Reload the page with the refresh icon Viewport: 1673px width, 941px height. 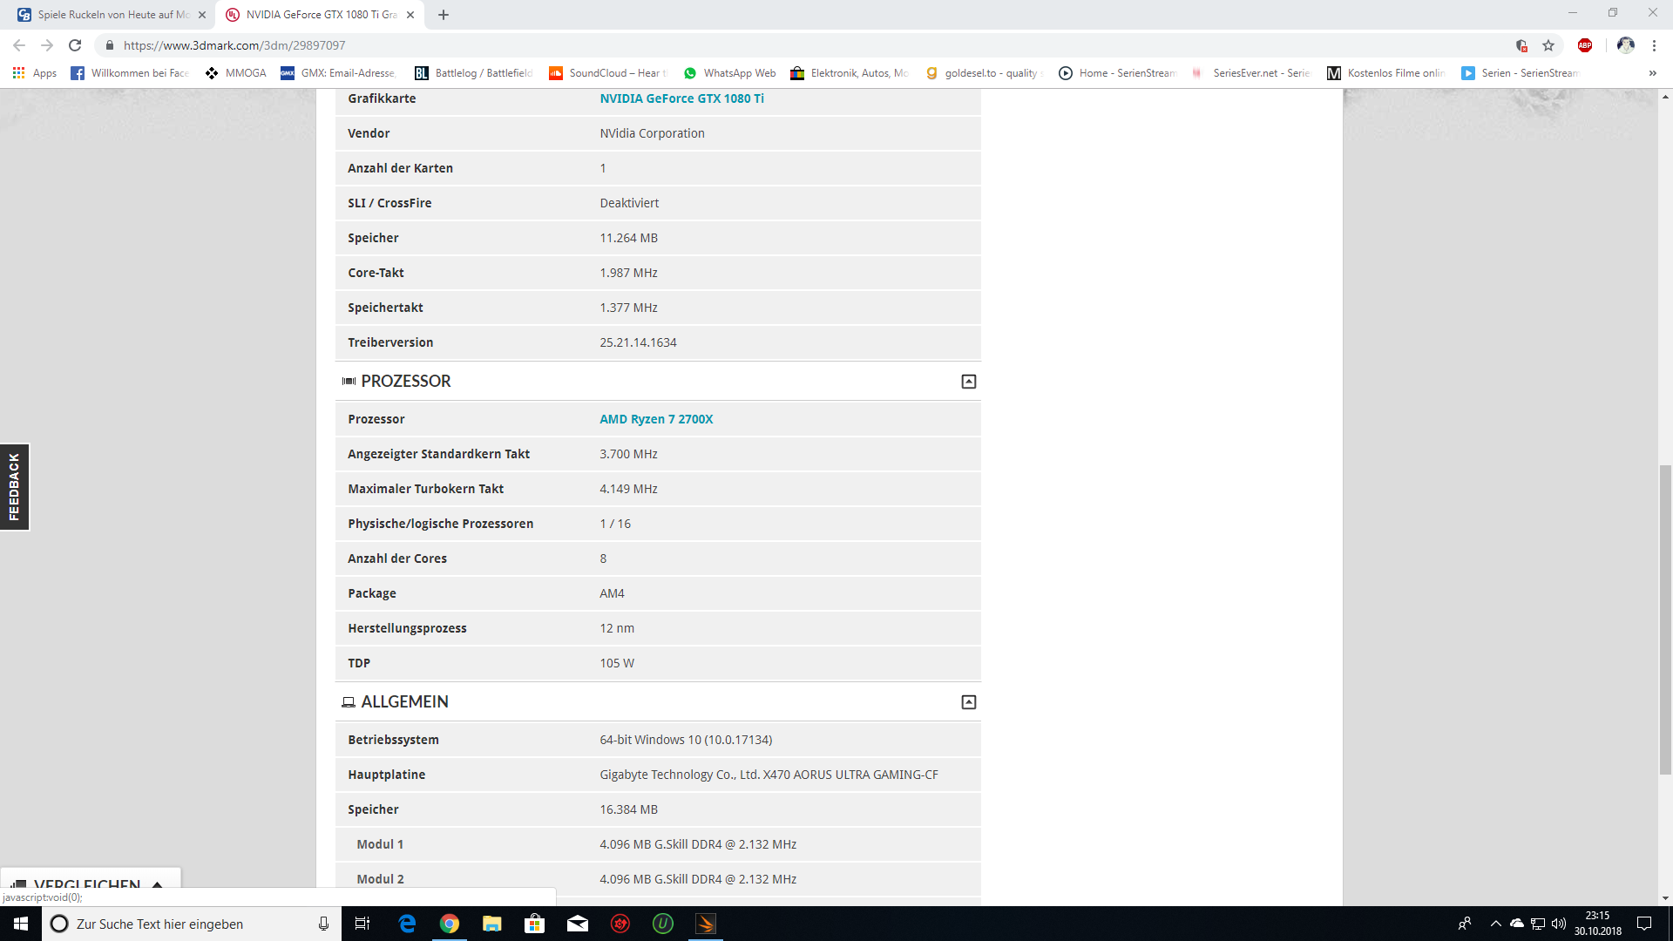point(75,45)
